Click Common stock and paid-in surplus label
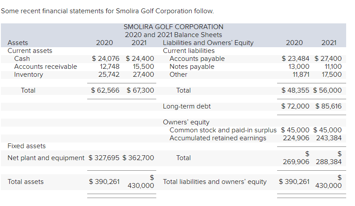355x206 pixels. click(223, 130)
